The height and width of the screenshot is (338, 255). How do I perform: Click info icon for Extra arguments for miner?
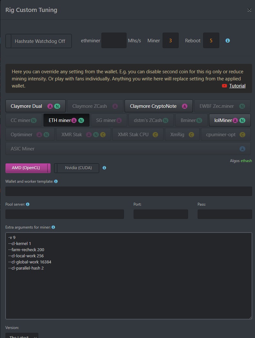tap(53, 227)
